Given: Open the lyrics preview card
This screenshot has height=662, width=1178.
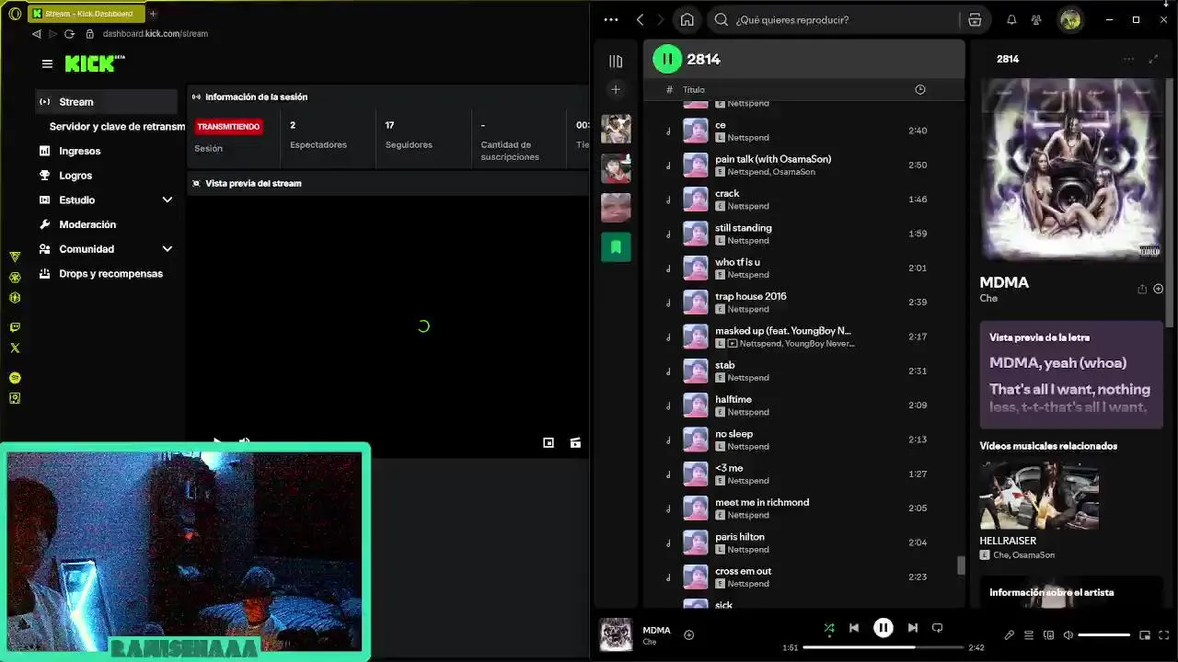Looking at the screenshot, I should click(x=1071, y=374).
